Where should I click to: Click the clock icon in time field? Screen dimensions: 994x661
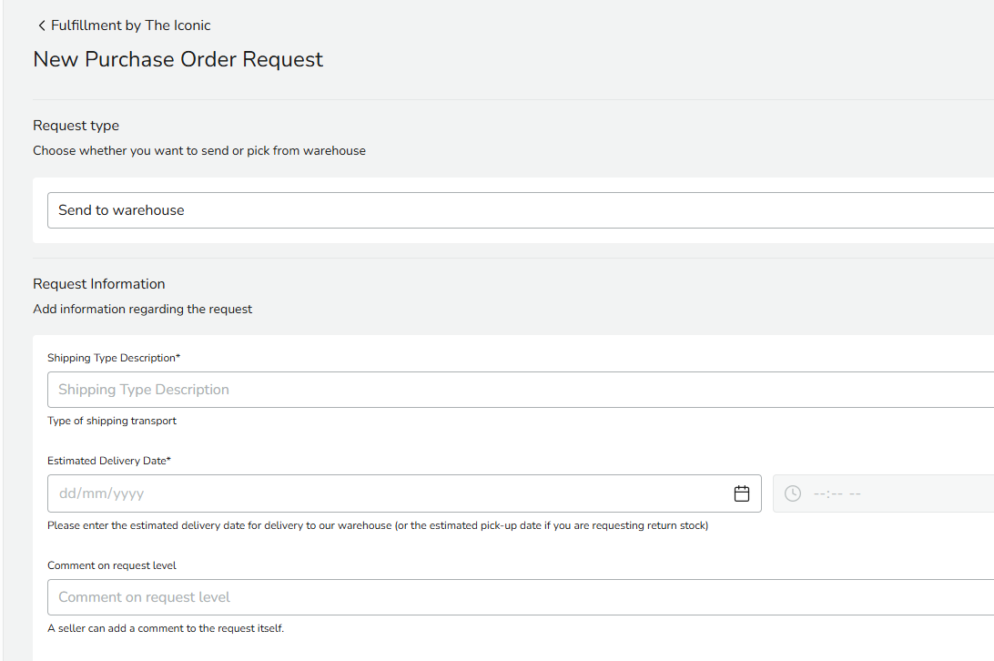pyautogui.click(x=793, y=493)
